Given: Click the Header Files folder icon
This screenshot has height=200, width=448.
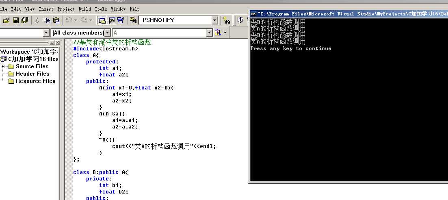Looking at the screenshot, I should pyautogui.click(x=11, y=74).
